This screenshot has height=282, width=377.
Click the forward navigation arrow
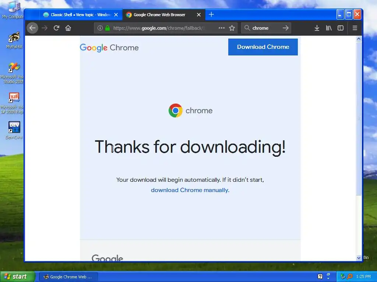pos(45,28)
